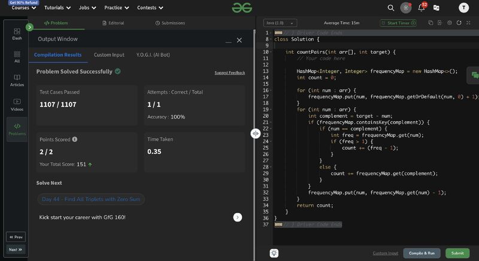Minimize the Output Window
Viewport: 479px width, 261px height.
(228, 41)
